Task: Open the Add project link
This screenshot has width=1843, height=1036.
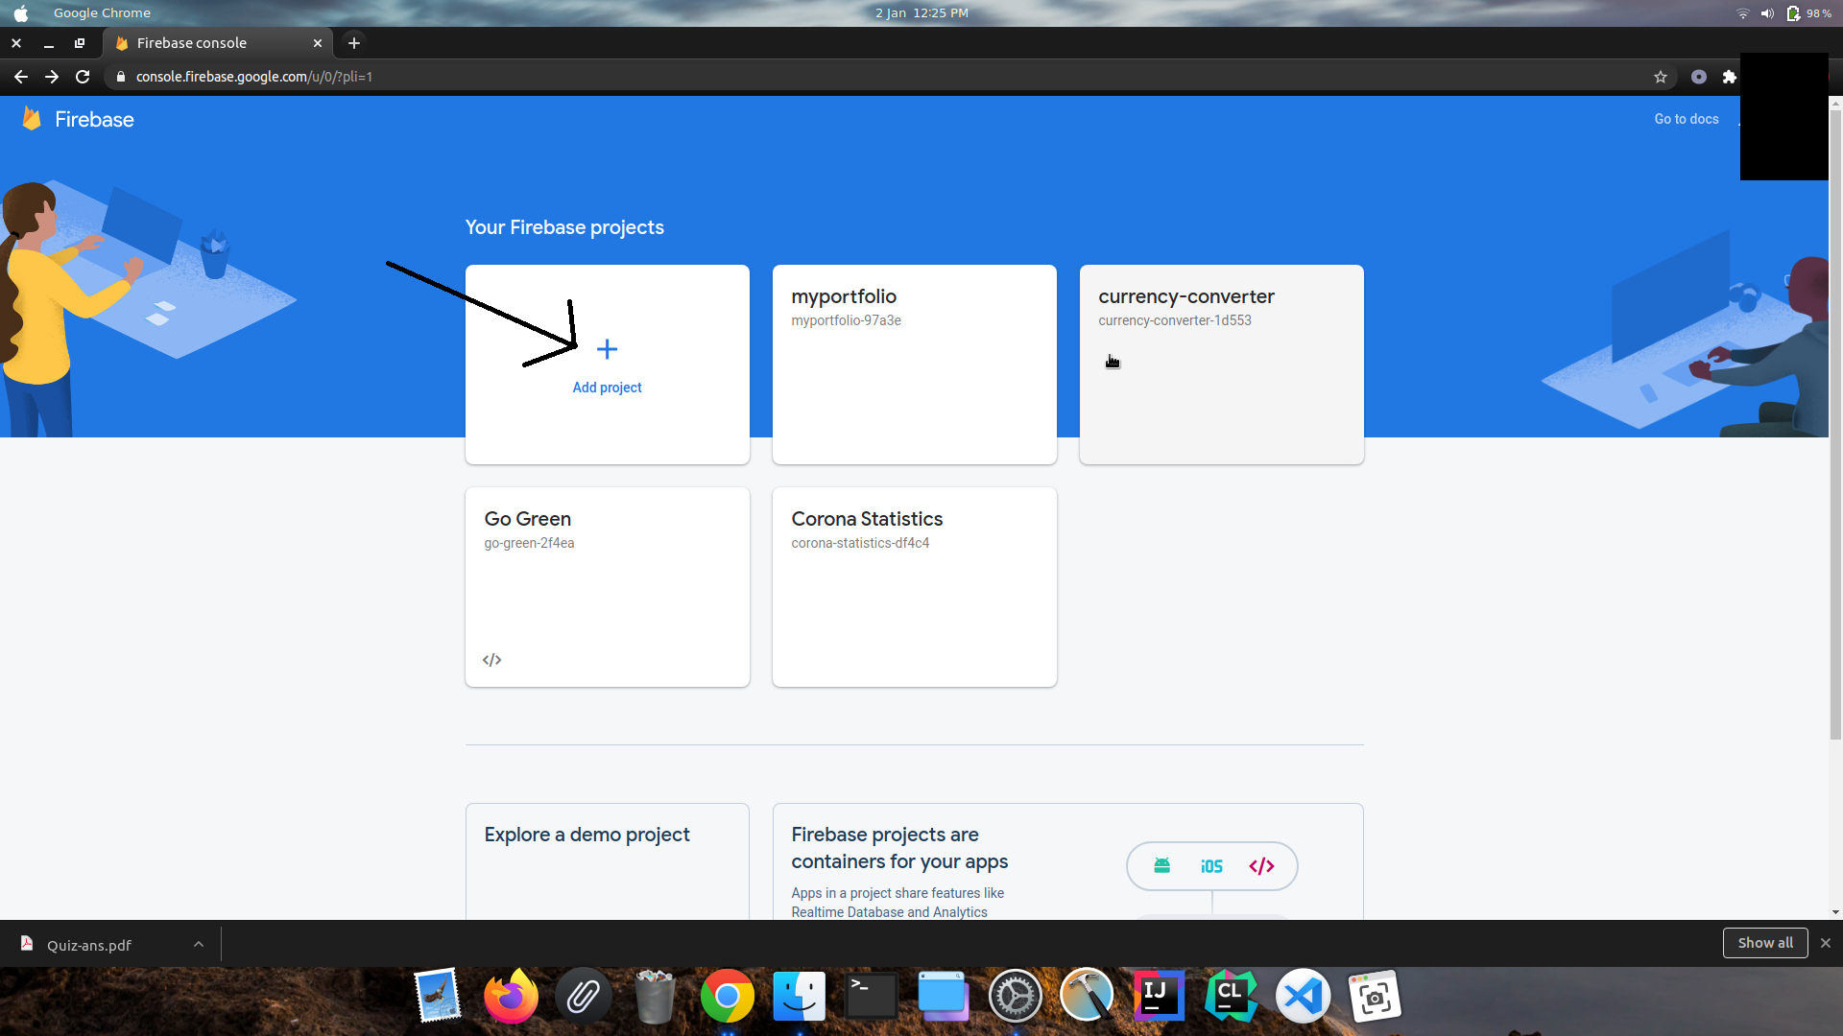Action: 607,388
